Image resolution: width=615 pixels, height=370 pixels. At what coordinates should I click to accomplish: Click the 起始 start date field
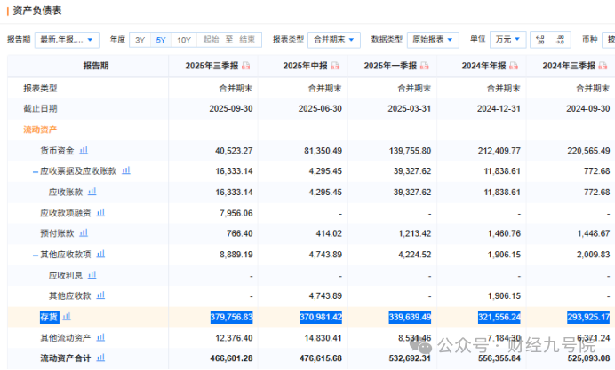coord(211,40)
